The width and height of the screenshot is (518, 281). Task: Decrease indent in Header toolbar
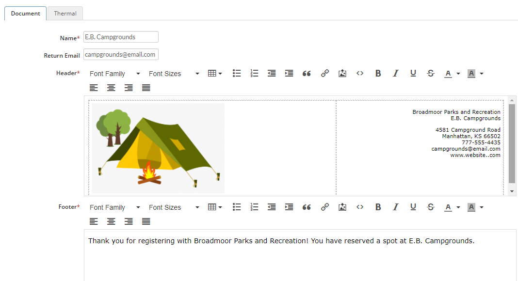[272, 73]
